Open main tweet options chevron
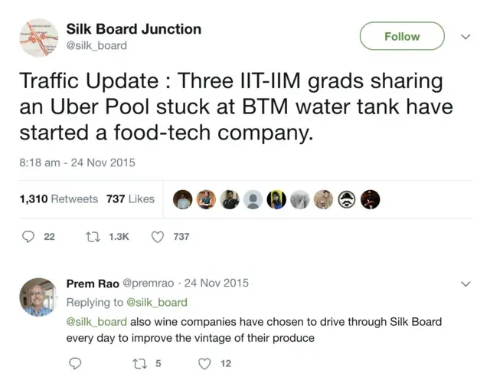The width and height of the screenshot is (490, 374). [465, 36]
